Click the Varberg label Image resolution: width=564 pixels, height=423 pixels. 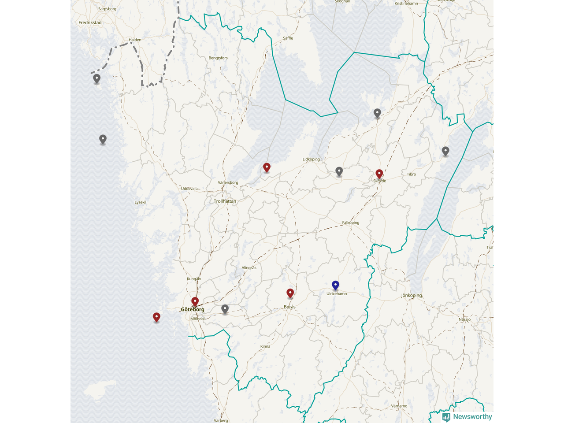pyautogui.click(x=221, y=420)
